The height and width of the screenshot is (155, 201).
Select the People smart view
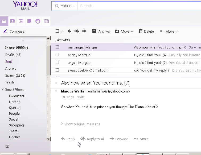click(x=14, y=114)
